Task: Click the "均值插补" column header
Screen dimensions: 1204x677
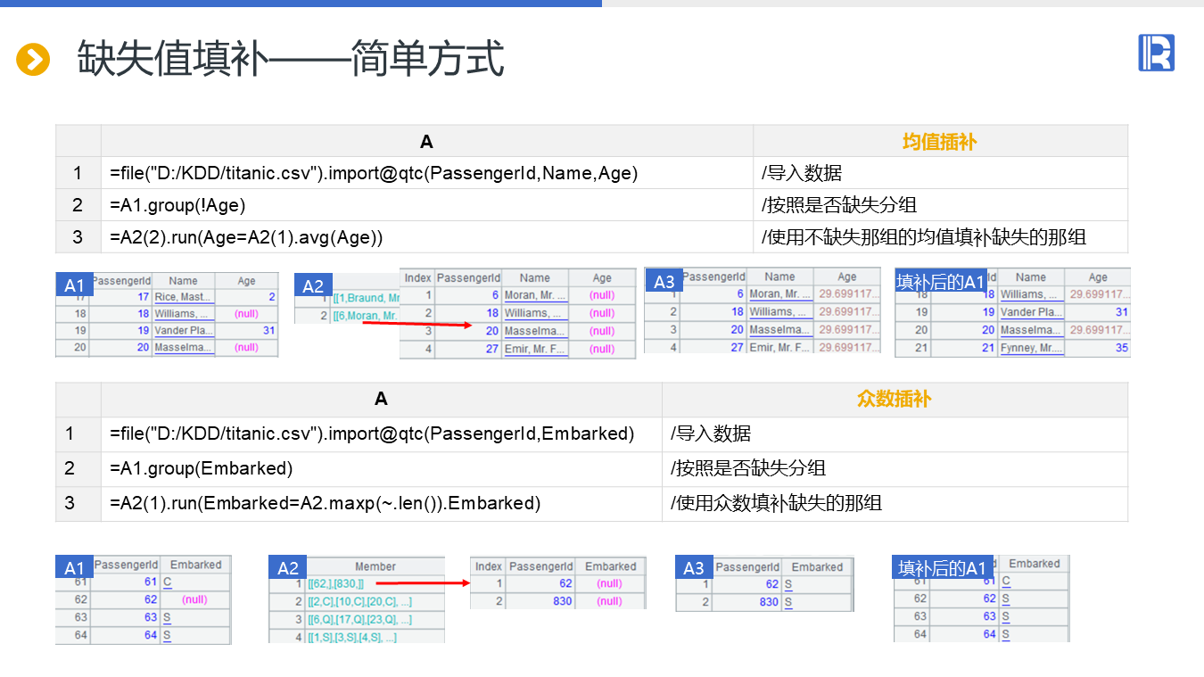Action: pos(940,141)
